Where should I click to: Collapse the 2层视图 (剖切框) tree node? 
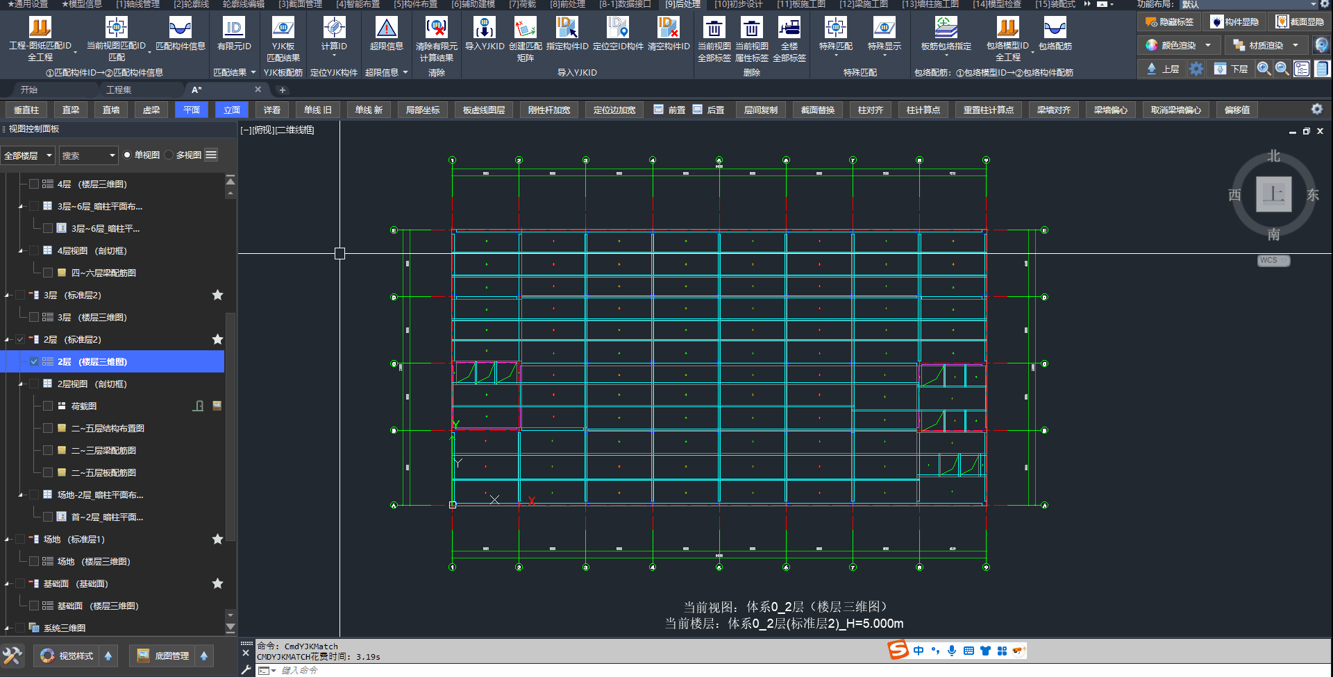(21, 384)
